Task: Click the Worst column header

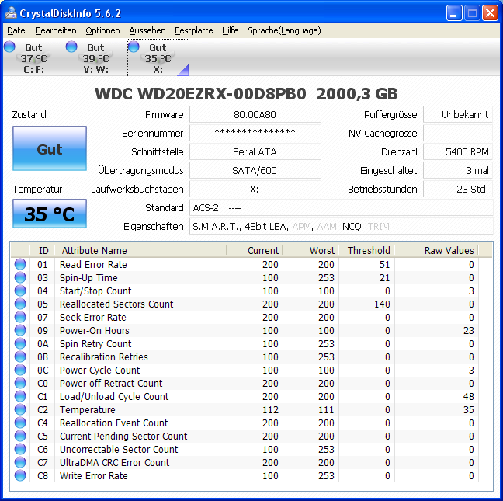Action: tap(310, 250)
